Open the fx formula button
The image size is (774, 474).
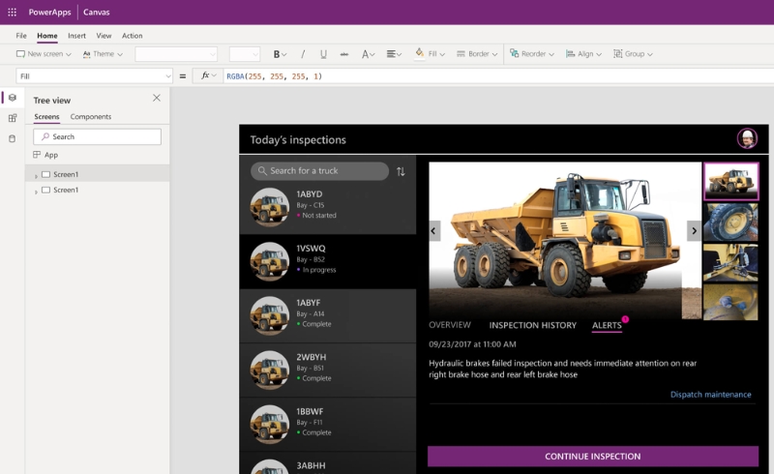coord(208,75)
